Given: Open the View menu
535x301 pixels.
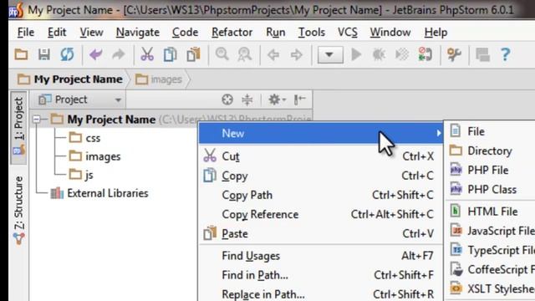Looking at the screenshot, I should tap(91, 33).
